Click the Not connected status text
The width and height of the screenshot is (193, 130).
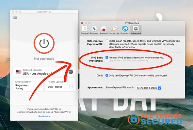pyautogui.click(x=44, y=58)
